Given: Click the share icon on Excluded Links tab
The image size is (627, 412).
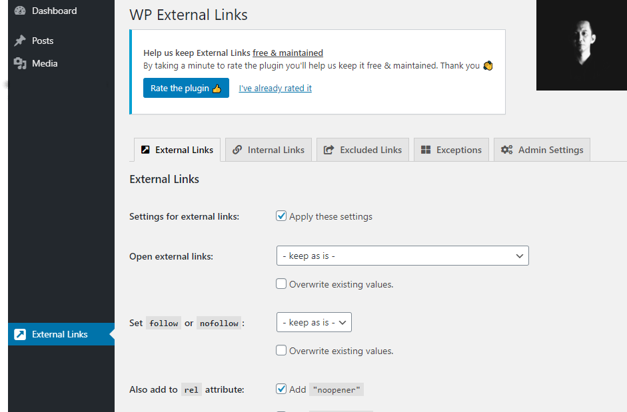Looking at the screenshot, I should (x=328, y=150).
